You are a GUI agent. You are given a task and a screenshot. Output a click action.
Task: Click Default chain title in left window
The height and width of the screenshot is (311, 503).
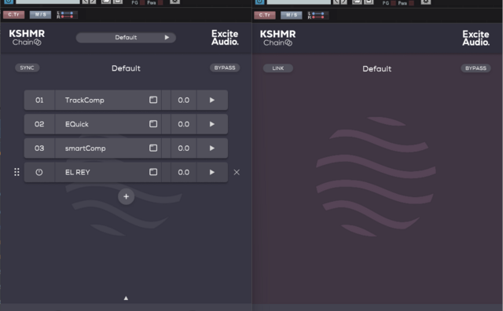126,68
